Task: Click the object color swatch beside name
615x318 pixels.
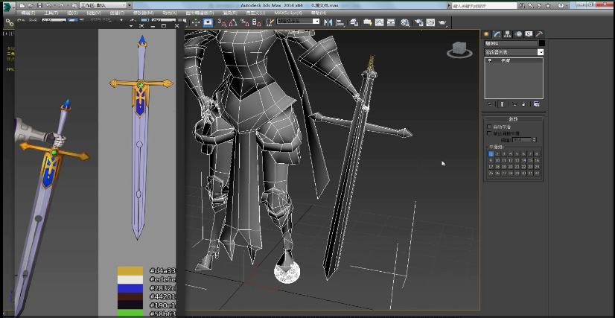Action: [541, 44]
